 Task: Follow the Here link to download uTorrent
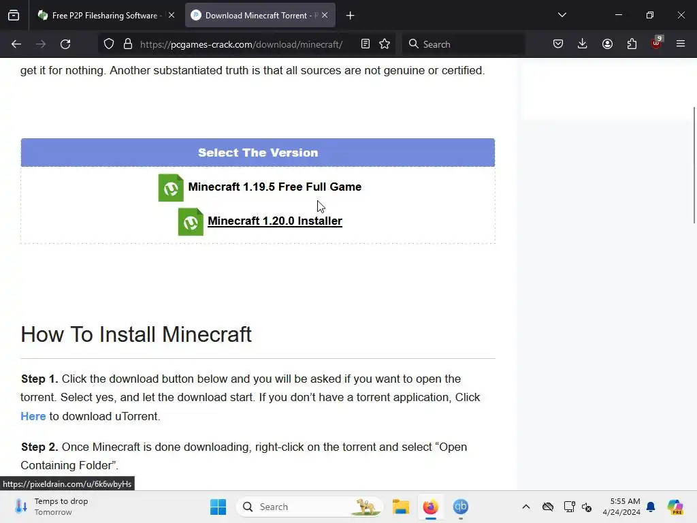tap(33, 416)
